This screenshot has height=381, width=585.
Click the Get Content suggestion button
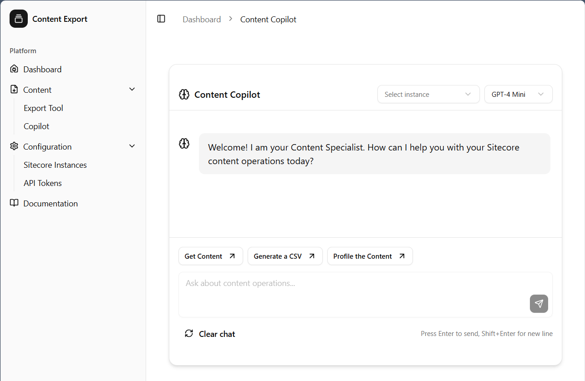click(210, 256)
